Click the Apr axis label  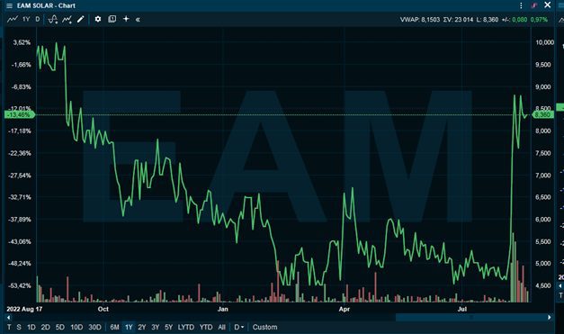(345, 309)
